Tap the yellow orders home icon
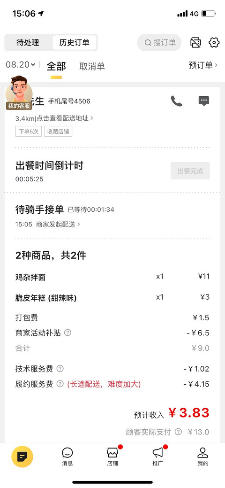225x488 pixels. (22, 457)
